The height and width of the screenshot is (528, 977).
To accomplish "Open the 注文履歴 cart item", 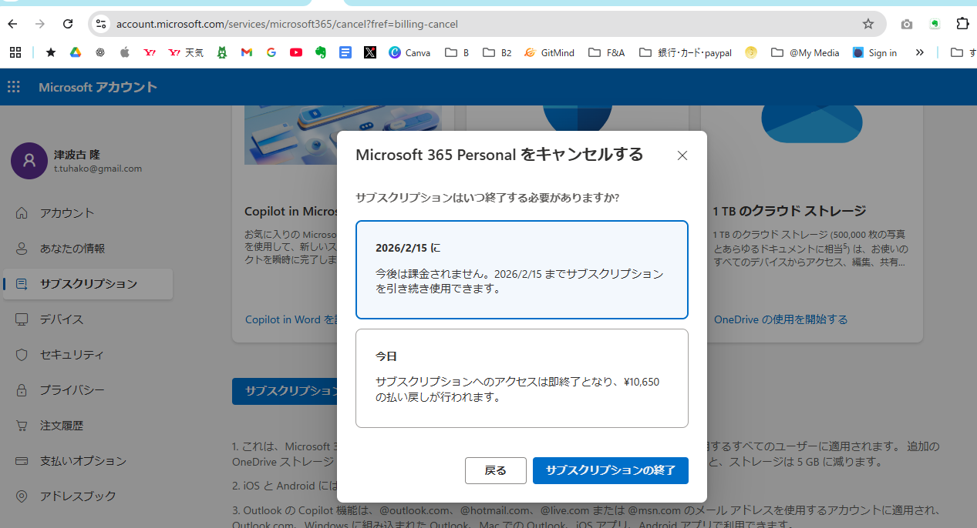I will coord(61,426).
